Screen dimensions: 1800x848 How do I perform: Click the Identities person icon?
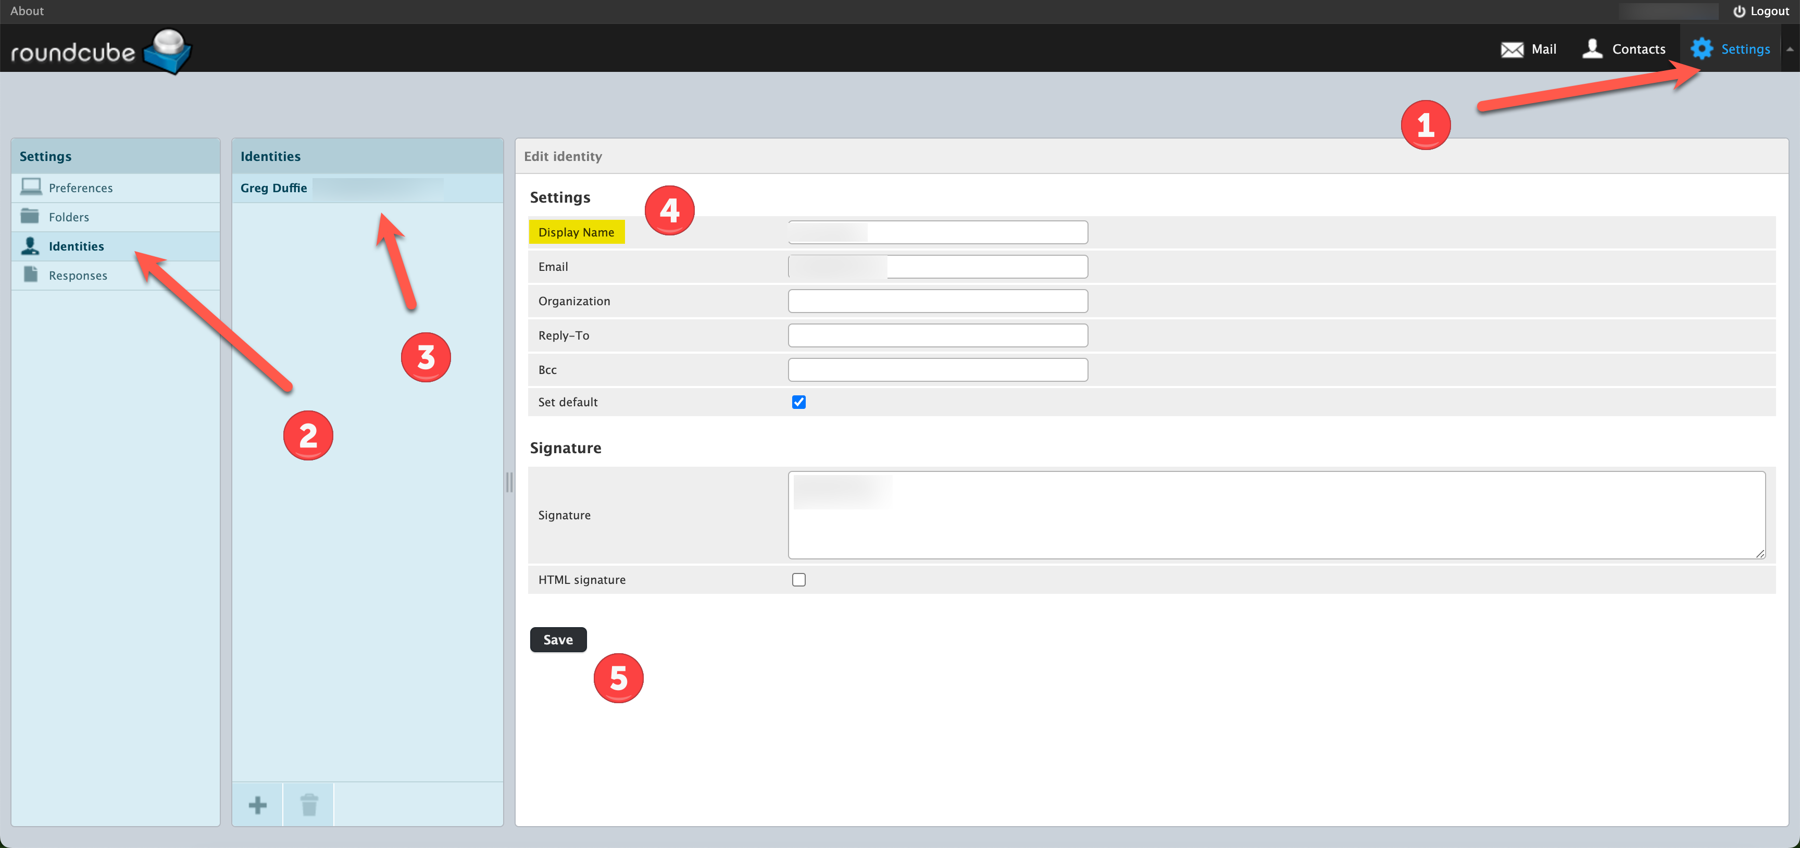[30, 245]
